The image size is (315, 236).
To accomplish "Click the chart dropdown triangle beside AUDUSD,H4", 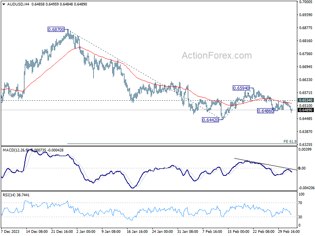I will pyautogui.click(x=4, y=4).
